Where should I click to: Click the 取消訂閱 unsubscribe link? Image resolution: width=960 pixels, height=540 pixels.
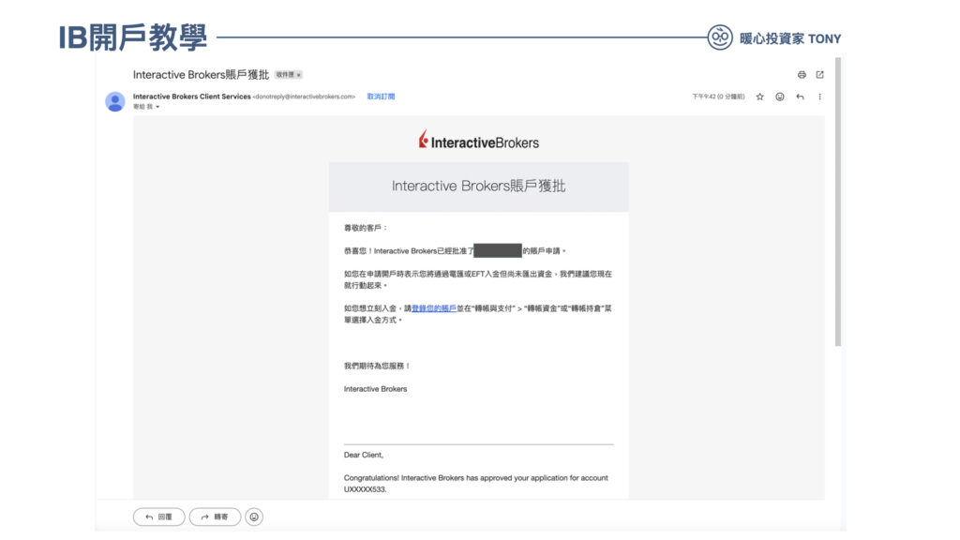coord(381,97)
